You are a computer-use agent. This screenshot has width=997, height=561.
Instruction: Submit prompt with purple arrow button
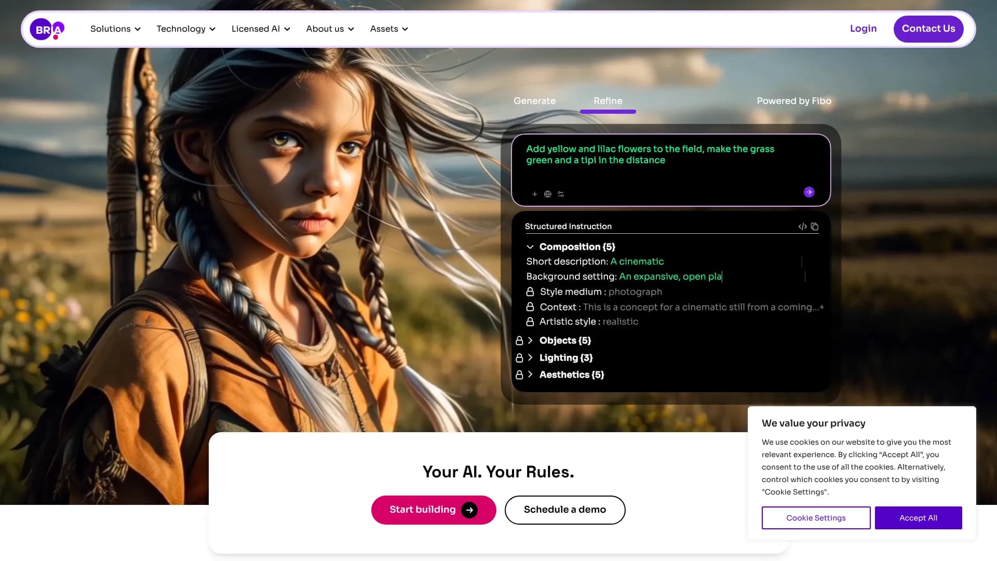click(x=809, y=192)
